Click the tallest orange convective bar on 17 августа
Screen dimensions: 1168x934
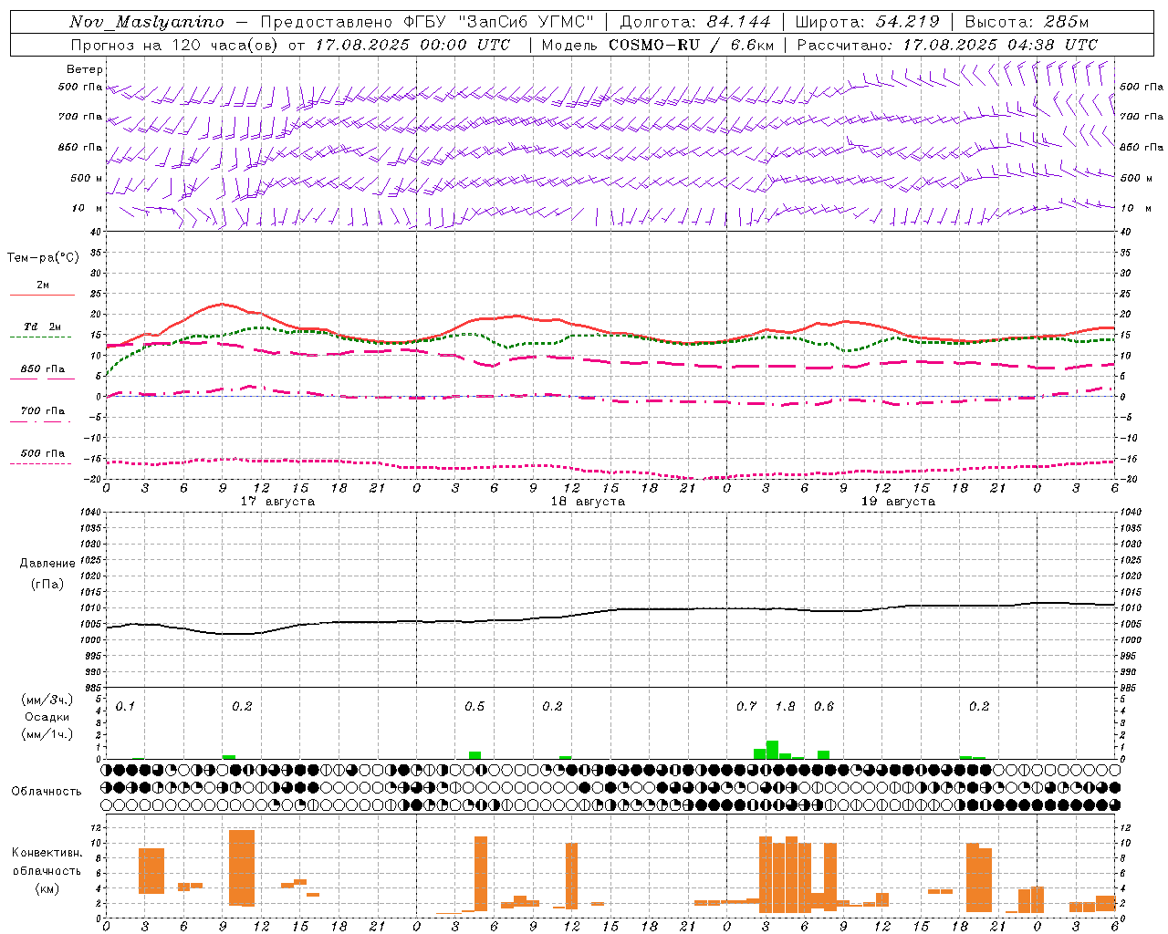[x=242, y=867]
